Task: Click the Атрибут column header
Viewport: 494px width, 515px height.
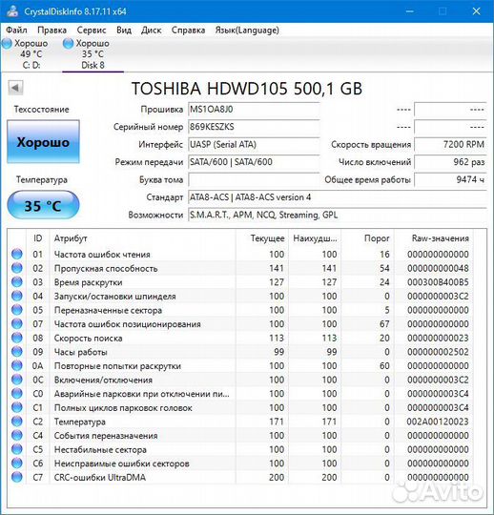Action: tap(142, 238)
